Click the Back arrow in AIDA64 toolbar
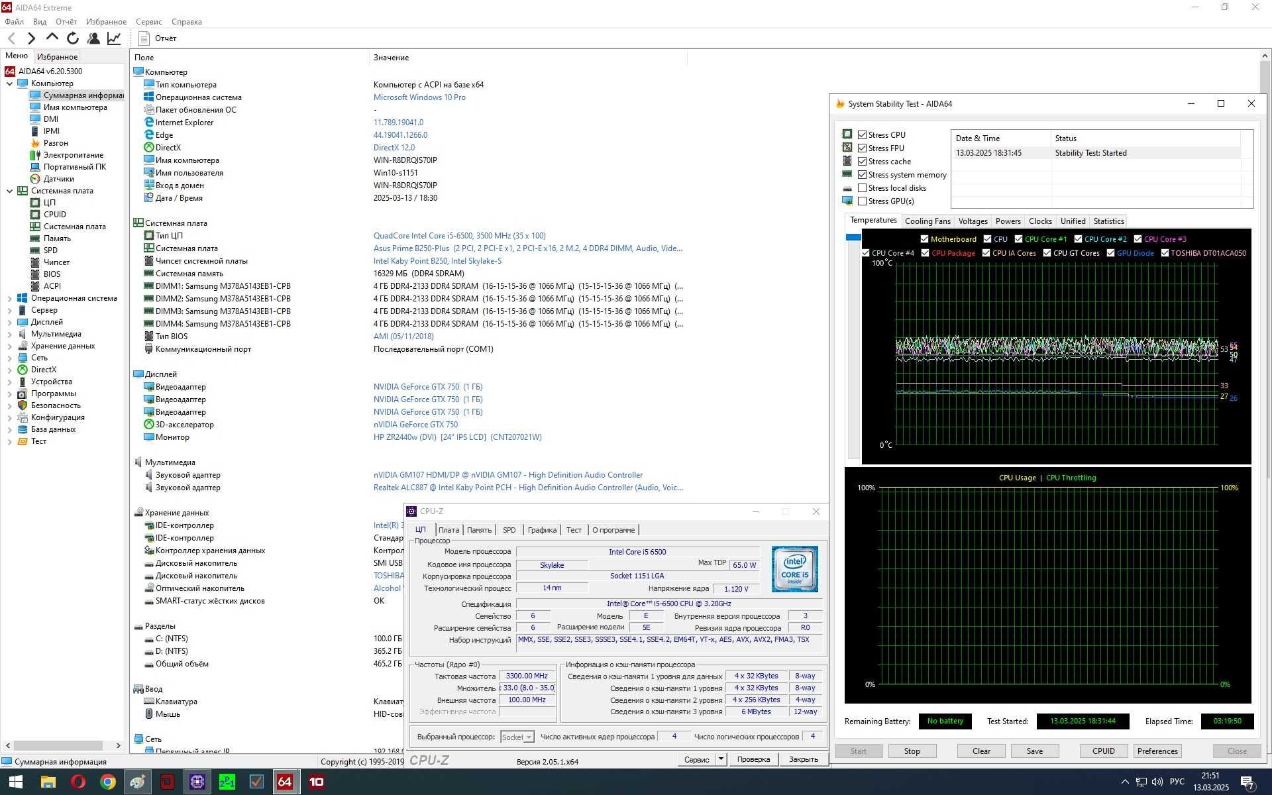 tap(11, 38)
